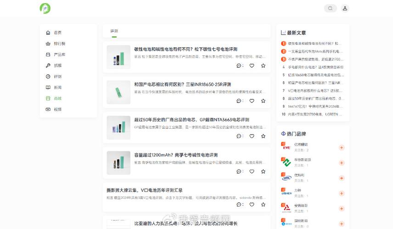
Task: Open article 南孚七号碱性电池评测
Action: [176, 155]
